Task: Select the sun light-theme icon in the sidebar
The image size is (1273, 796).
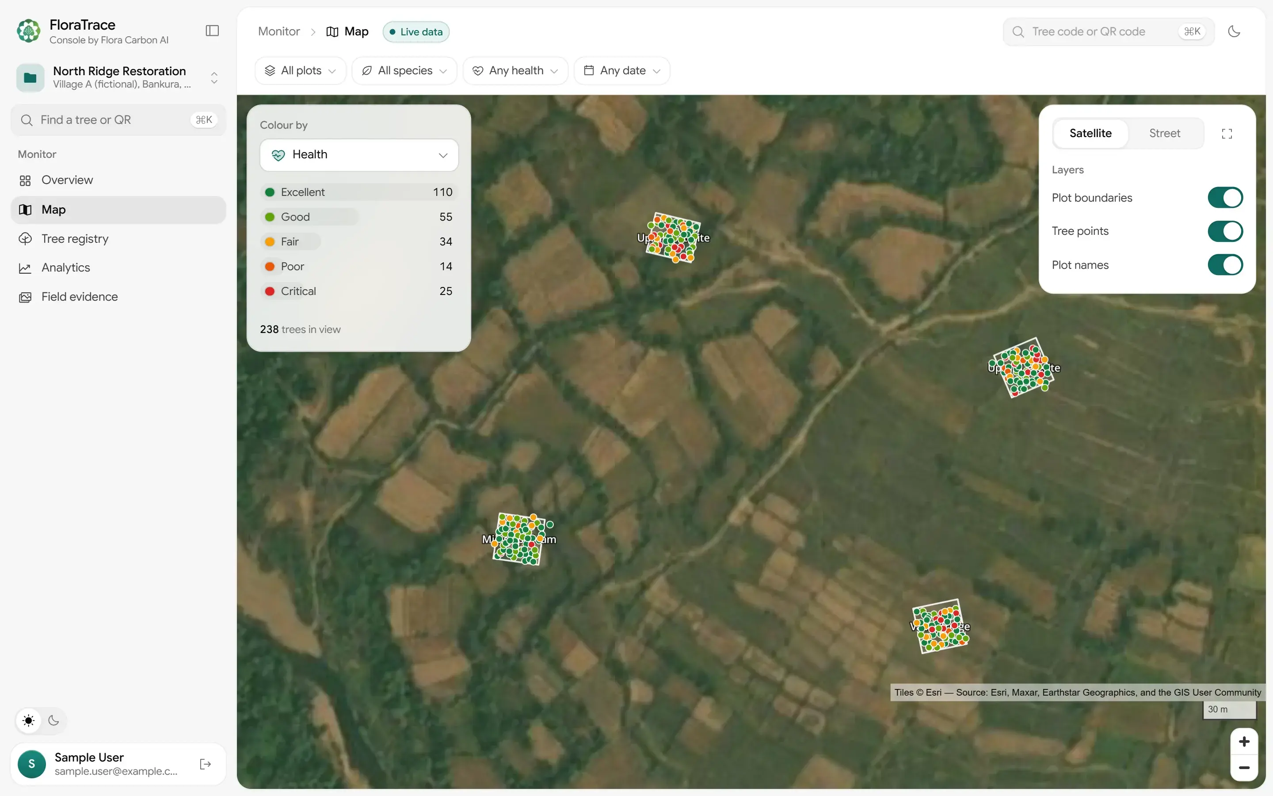Action: click(x=28, y=720)
